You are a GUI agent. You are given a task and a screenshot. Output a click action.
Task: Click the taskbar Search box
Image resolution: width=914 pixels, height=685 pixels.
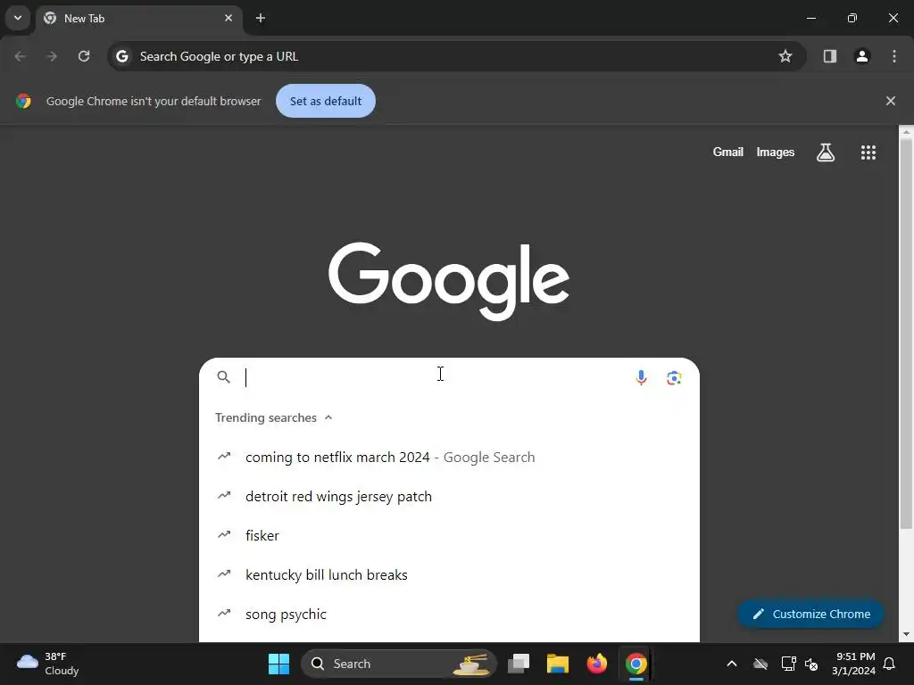pyautogui.click(x=399, y=664)
